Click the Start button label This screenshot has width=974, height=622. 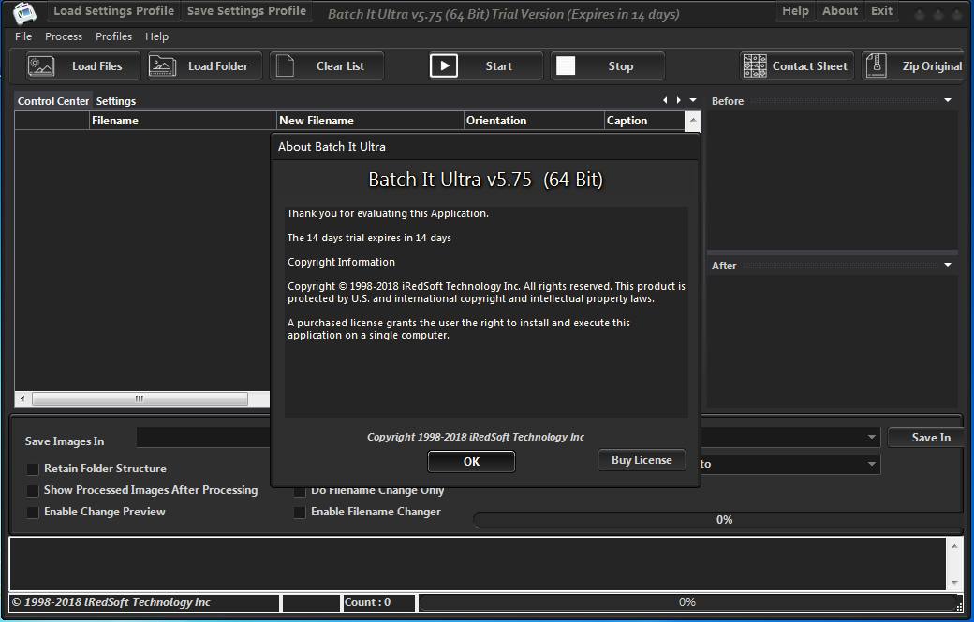pyautogui.click(x=499, y=66)
